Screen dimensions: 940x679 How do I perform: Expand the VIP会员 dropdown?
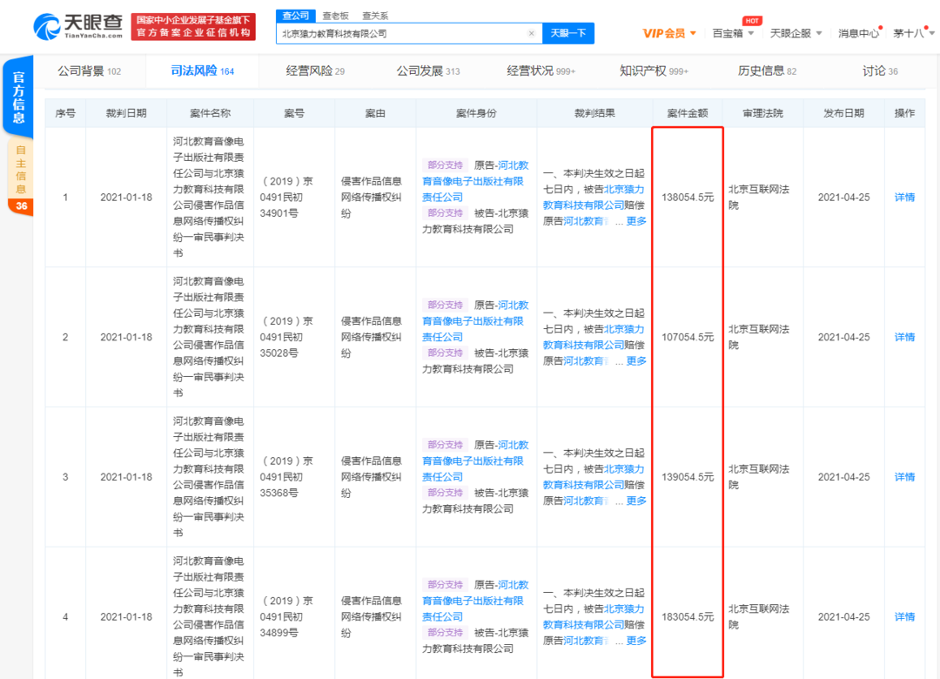point(668,33)
